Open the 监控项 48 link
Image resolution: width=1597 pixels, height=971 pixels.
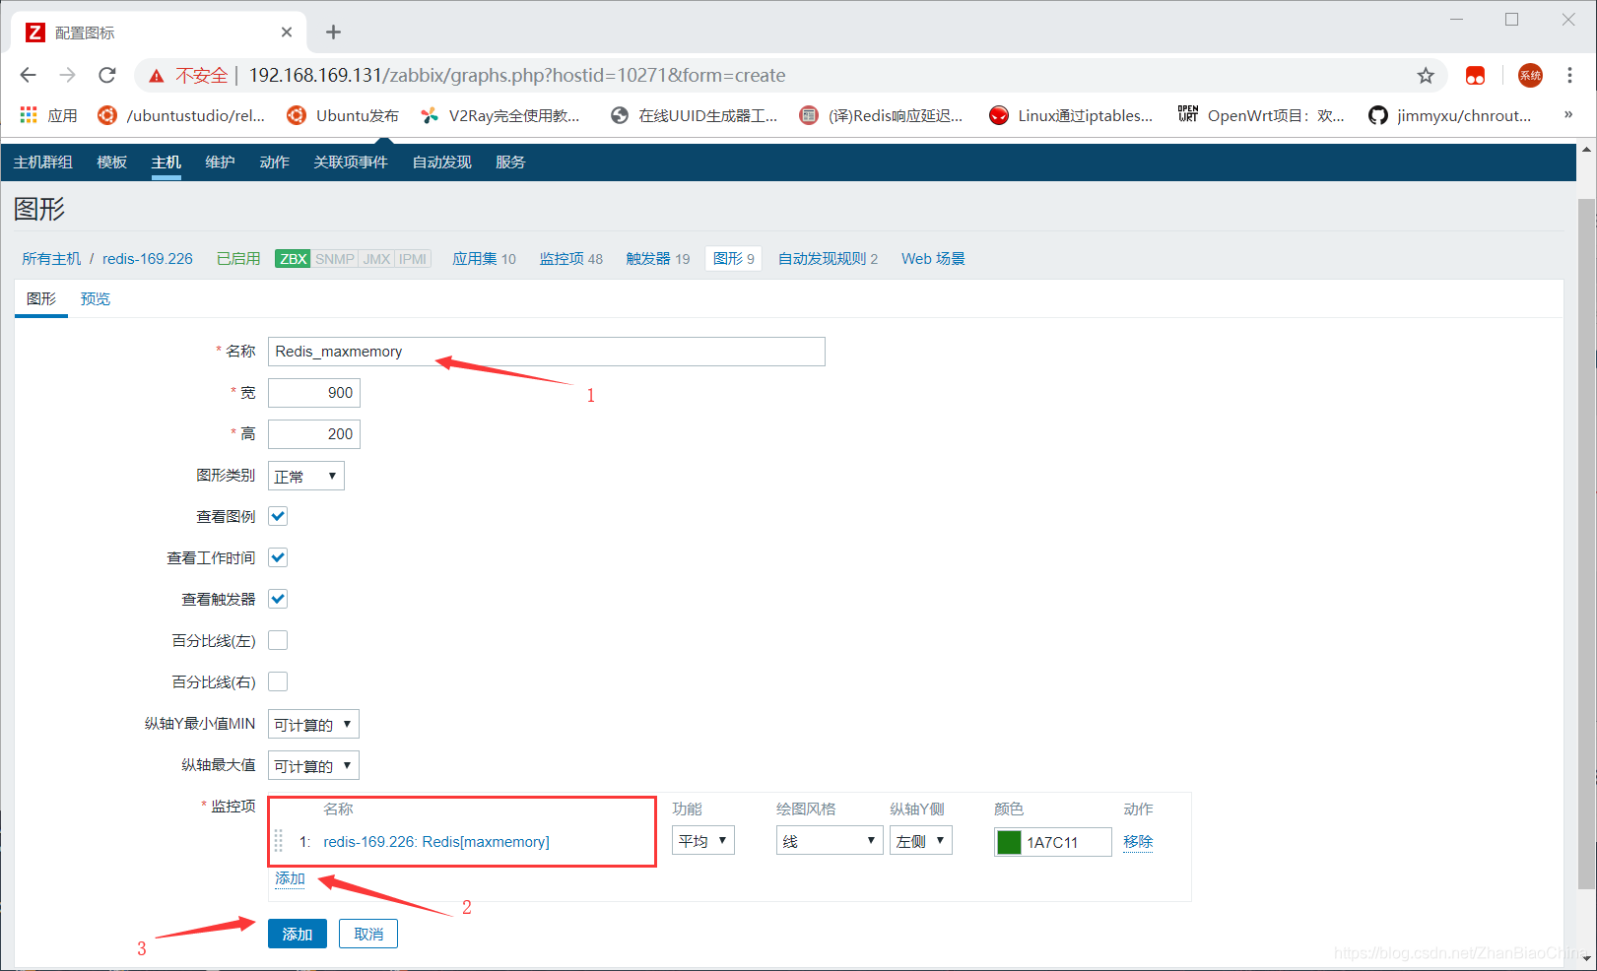point(571,259)
